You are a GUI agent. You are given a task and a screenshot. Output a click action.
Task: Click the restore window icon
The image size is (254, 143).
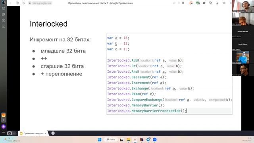click(x=224, y=3)
